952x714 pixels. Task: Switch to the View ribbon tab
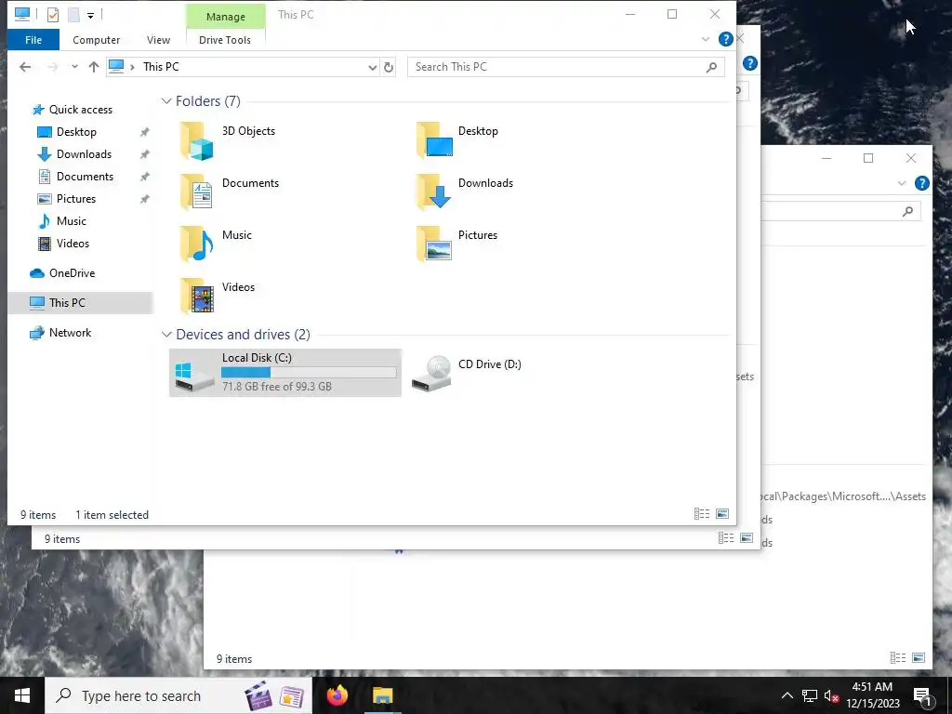(158, 40)
